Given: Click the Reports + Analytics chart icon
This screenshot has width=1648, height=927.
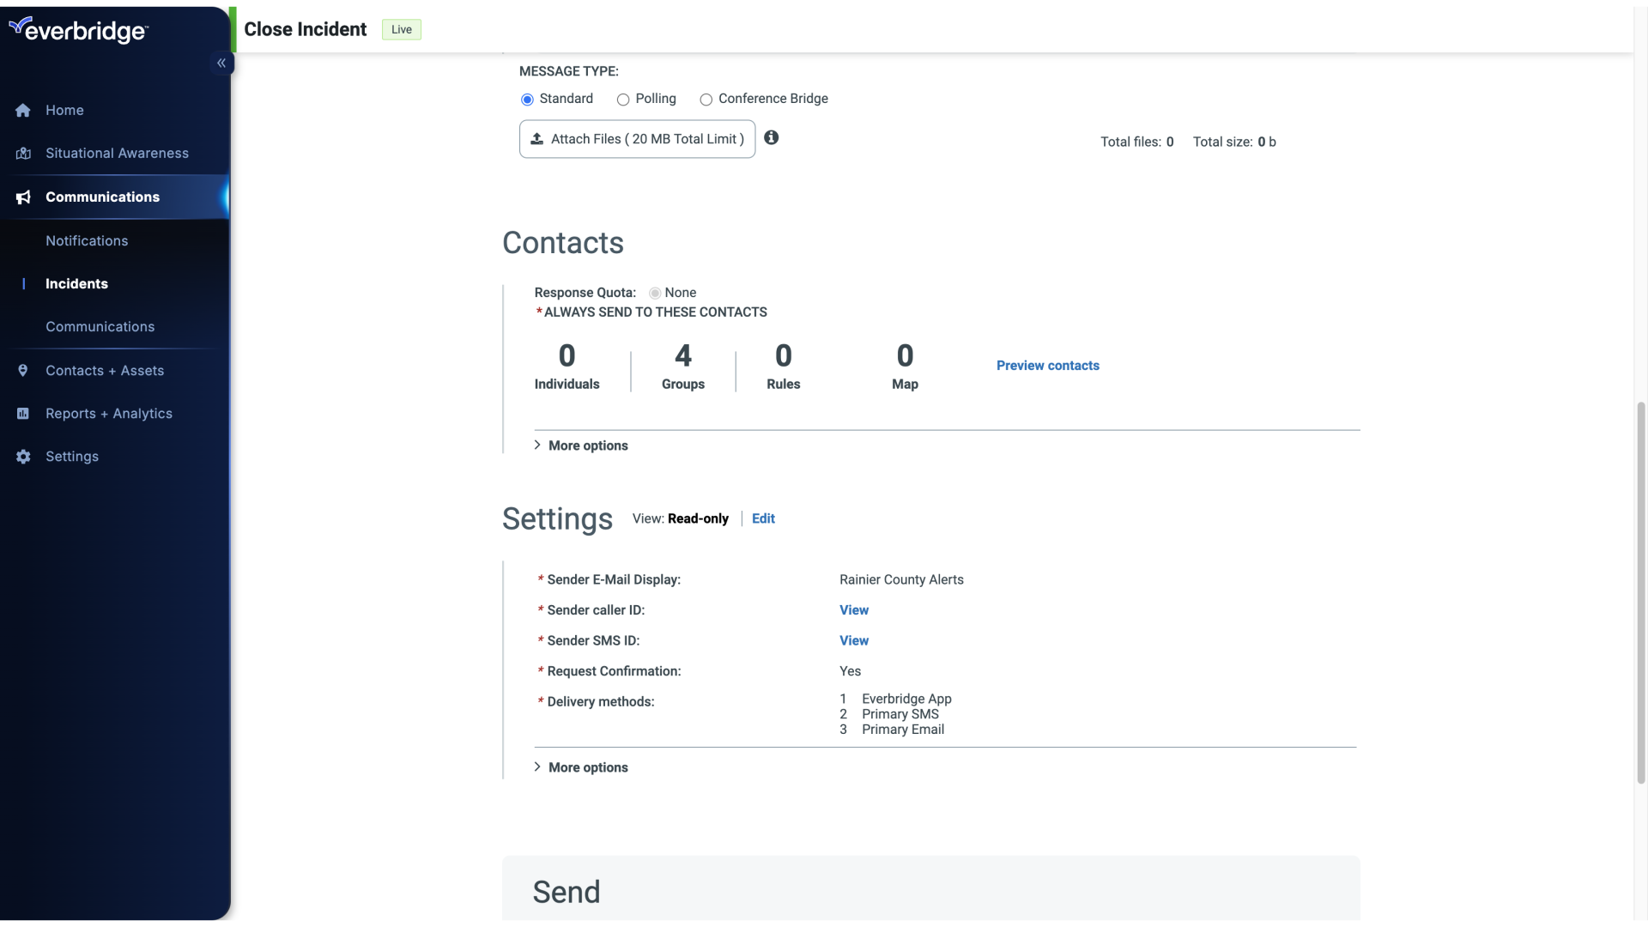Looking at the screenshot, I should click(23, 414).
